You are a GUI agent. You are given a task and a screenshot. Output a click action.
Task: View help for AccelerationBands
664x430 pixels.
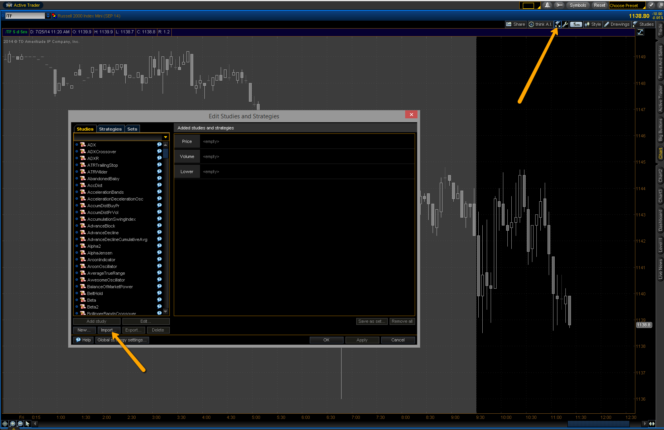[x=159, y=192]
